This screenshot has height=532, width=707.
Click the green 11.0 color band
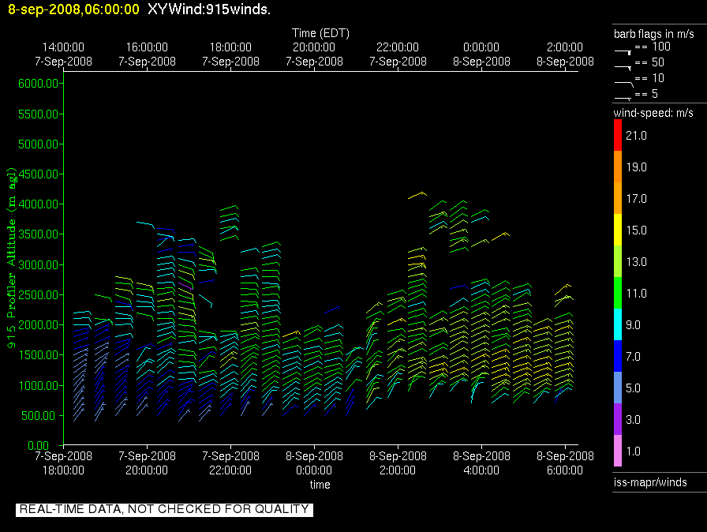coord(618,293)
